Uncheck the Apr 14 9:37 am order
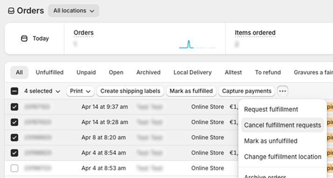Image resolution: width=333 pixels, height=178 pixels. point(14,107)
